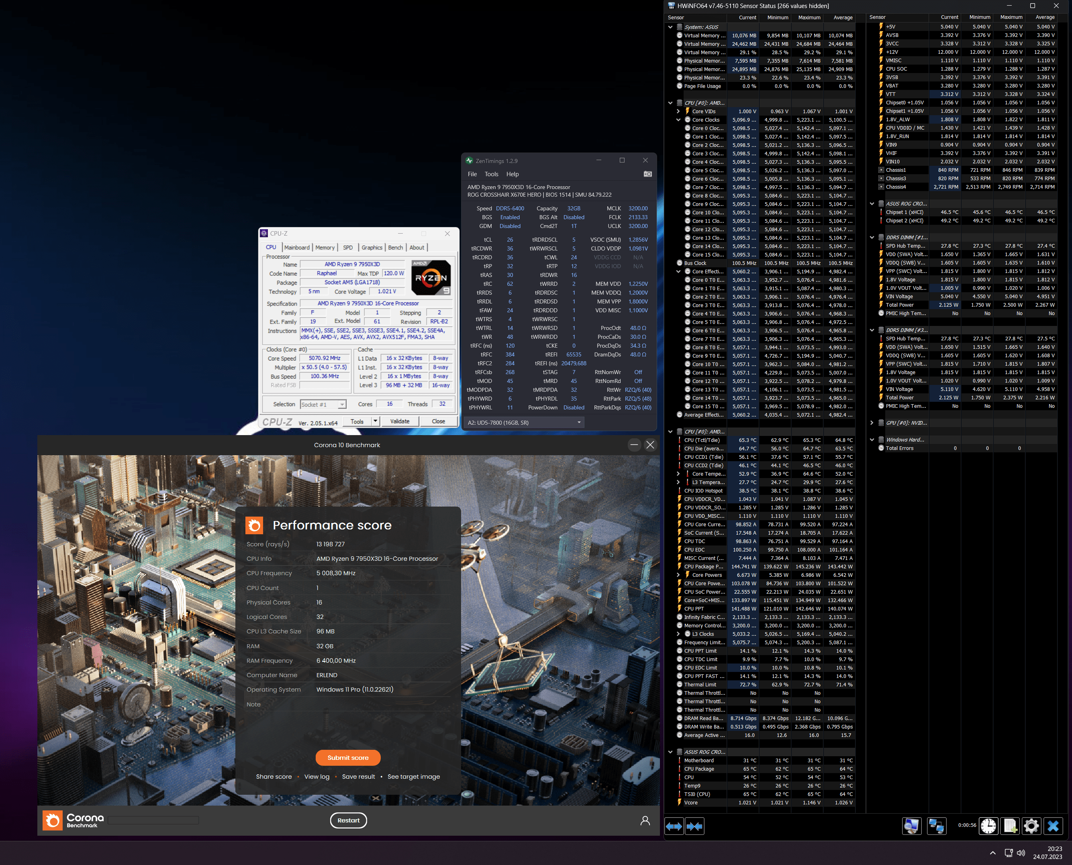Start HWiNFO logging file icon
The width and height of the screenshot is (1072, 865).
point(1010,826)
